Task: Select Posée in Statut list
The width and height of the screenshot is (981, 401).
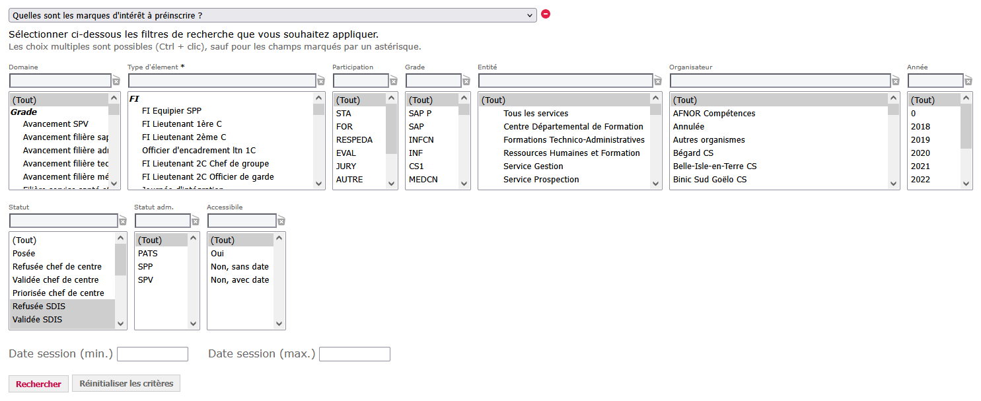Action: click(x=63, y=254)
